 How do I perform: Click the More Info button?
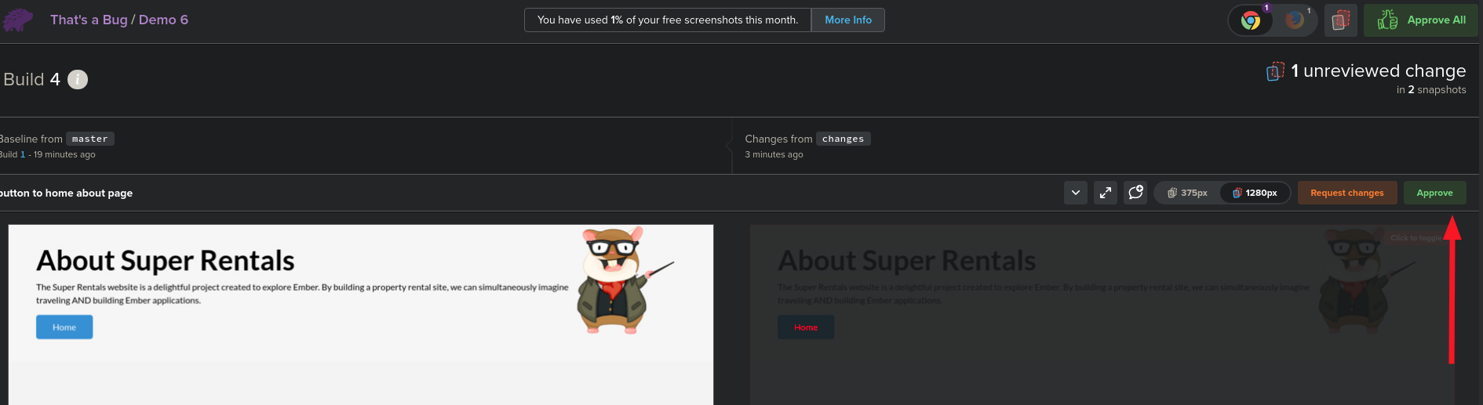coord(848,20)
